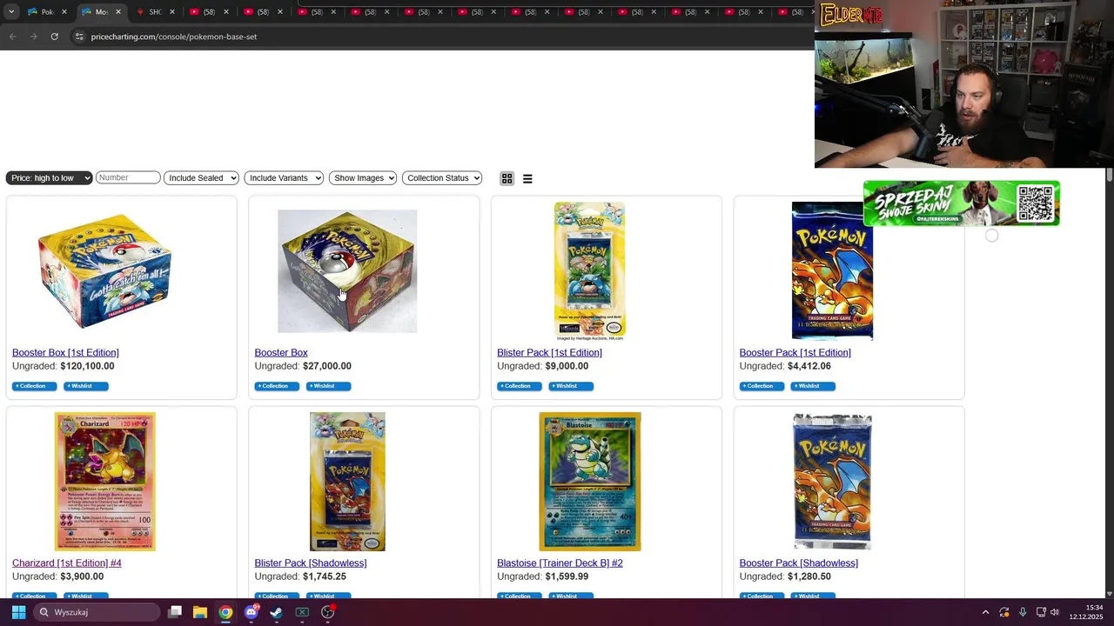Open Task View from the taskbar
Image resolution: width=1114 pixels, height=626 pixels.
175,612
